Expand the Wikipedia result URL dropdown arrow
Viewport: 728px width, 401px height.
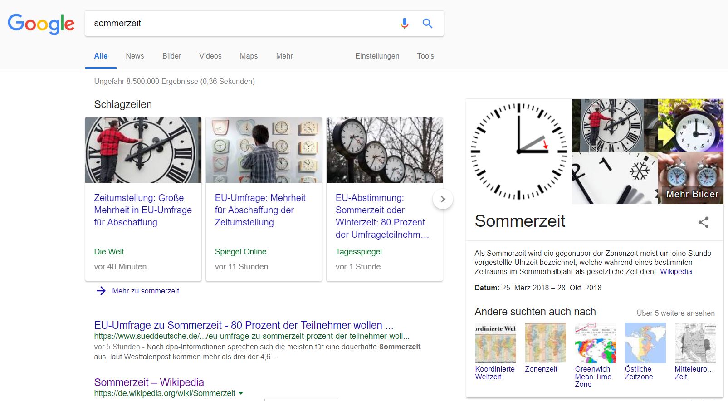pos(241,393)
